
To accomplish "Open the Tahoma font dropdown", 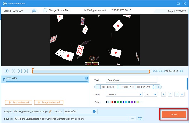I will (x=124, y=95).
